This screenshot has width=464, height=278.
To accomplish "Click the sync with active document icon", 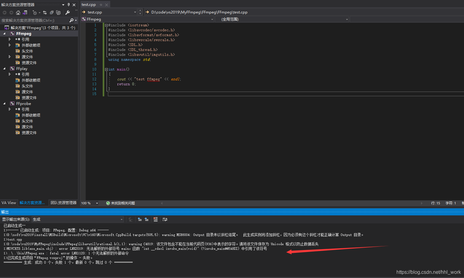I will pyautogui.click(x=45, y=13).
